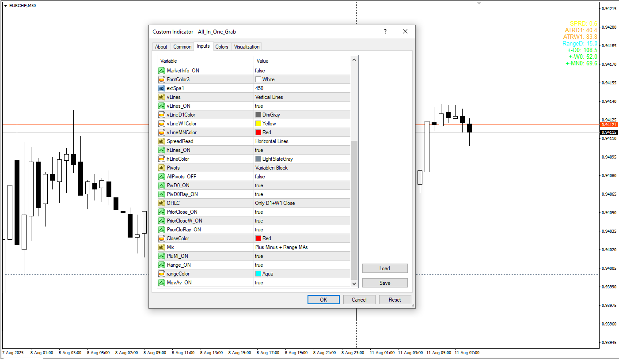Viewport: 619px width, 359px height.
Task: Click the rangeColor variable icon
Action: [161, 274]
